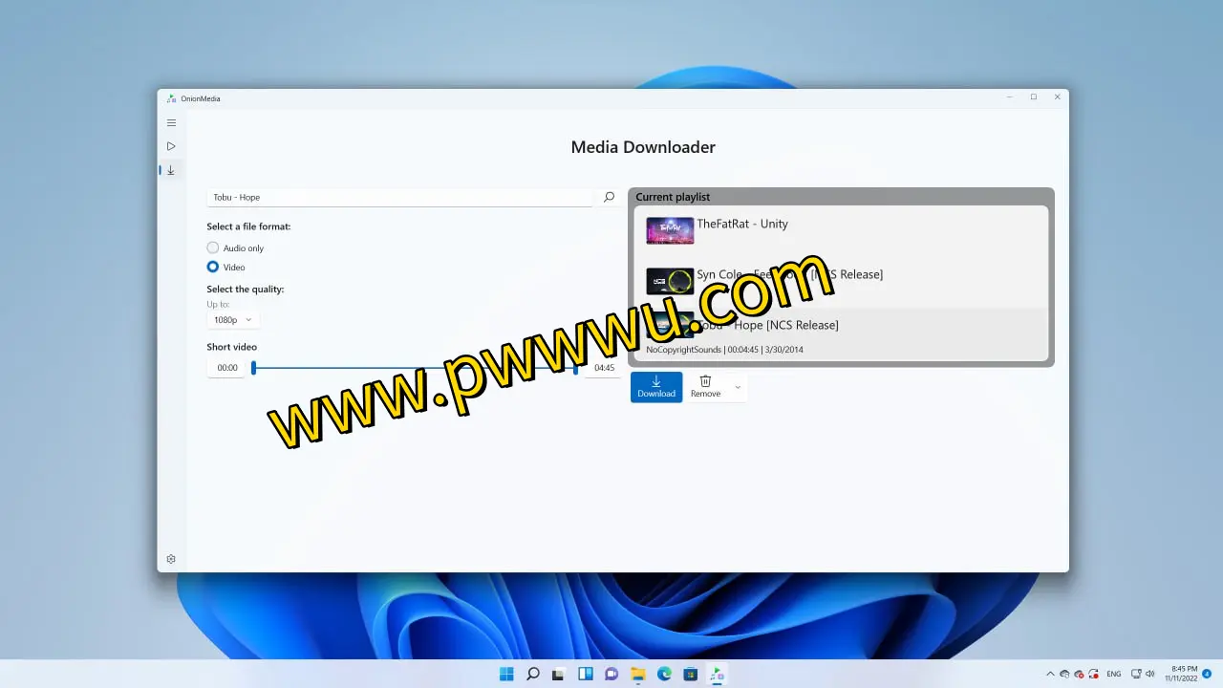Select the Audio only radio button
The width and height of the screenshot is (1223, 688).
(213, 247)
